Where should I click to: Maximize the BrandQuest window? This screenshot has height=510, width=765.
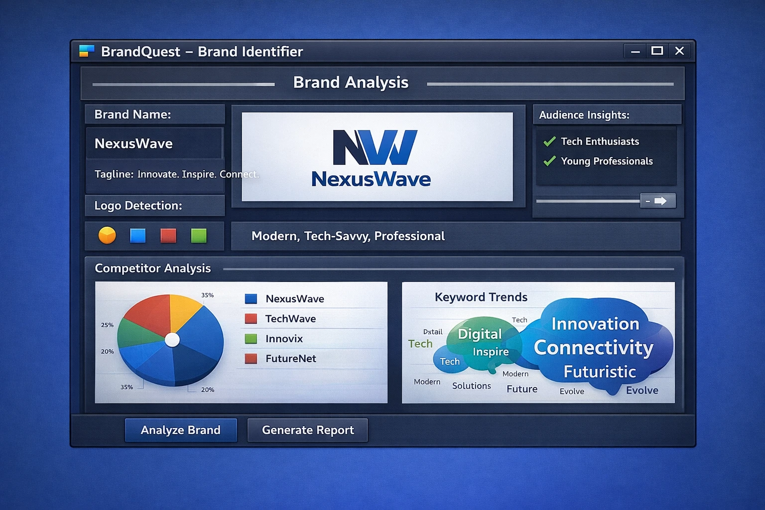point(657,51)
